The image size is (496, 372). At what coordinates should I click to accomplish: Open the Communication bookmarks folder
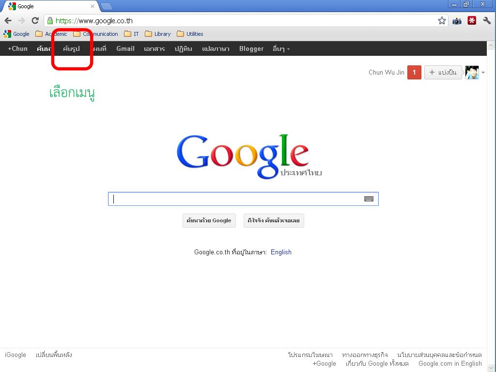(95, 34)
